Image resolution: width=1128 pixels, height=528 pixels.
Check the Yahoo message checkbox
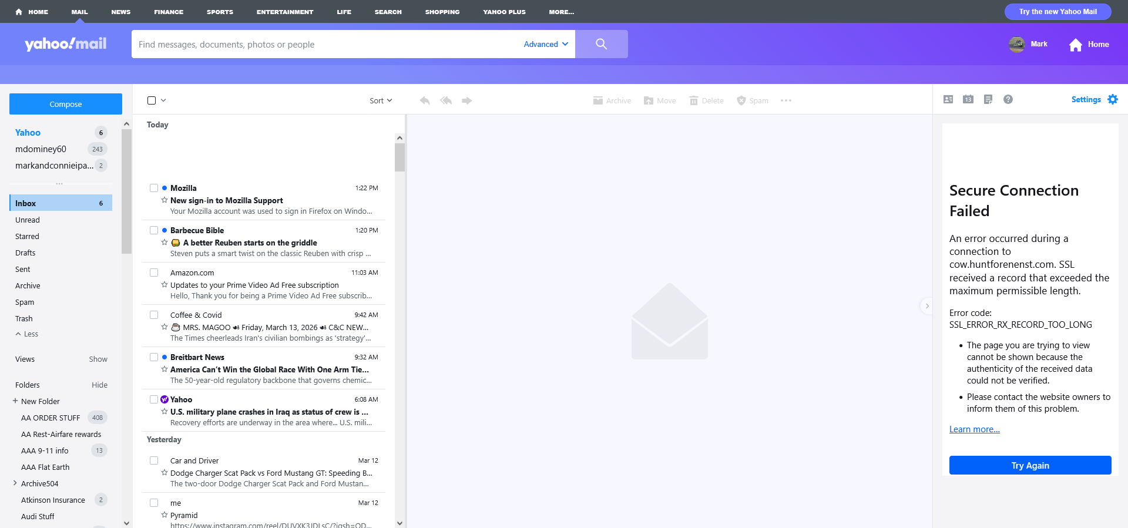154,399
